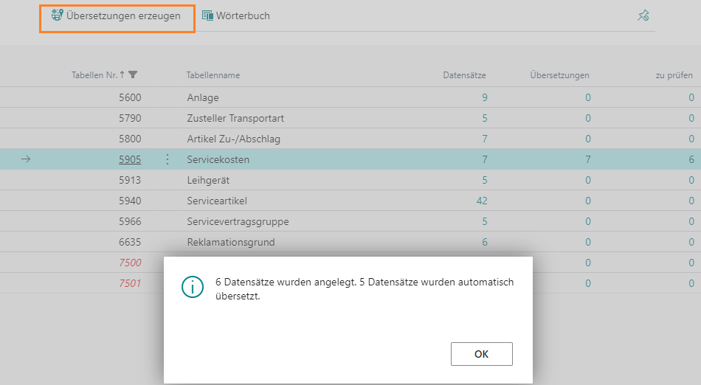
Task: Open the three-dot menu on Servicekosten row
Action: pos(168,159)
